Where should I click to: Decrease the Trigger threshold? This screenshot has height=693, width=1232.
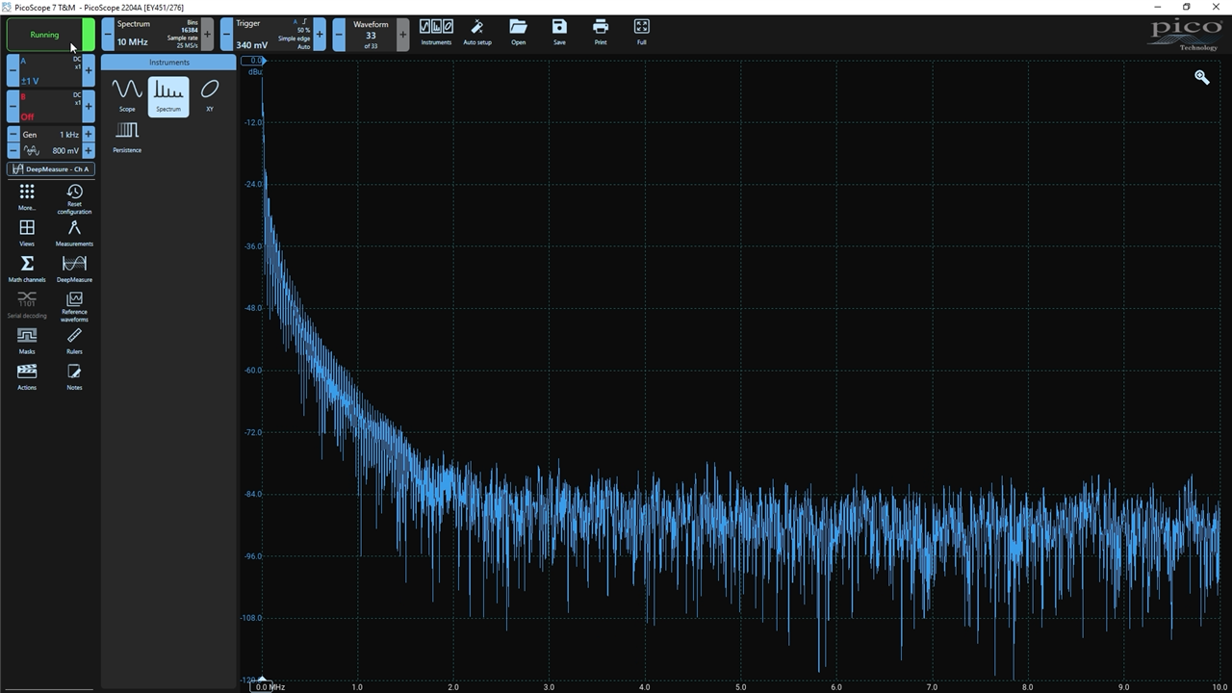click(x=226, y=35)
